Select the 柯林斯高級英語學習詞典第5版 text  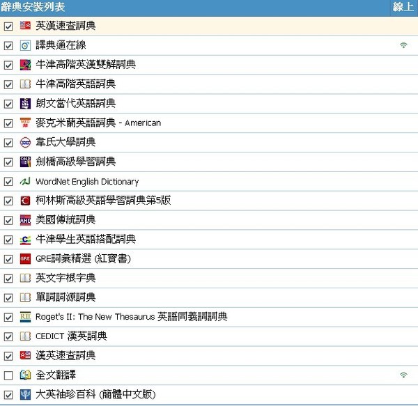pos(103,201)
